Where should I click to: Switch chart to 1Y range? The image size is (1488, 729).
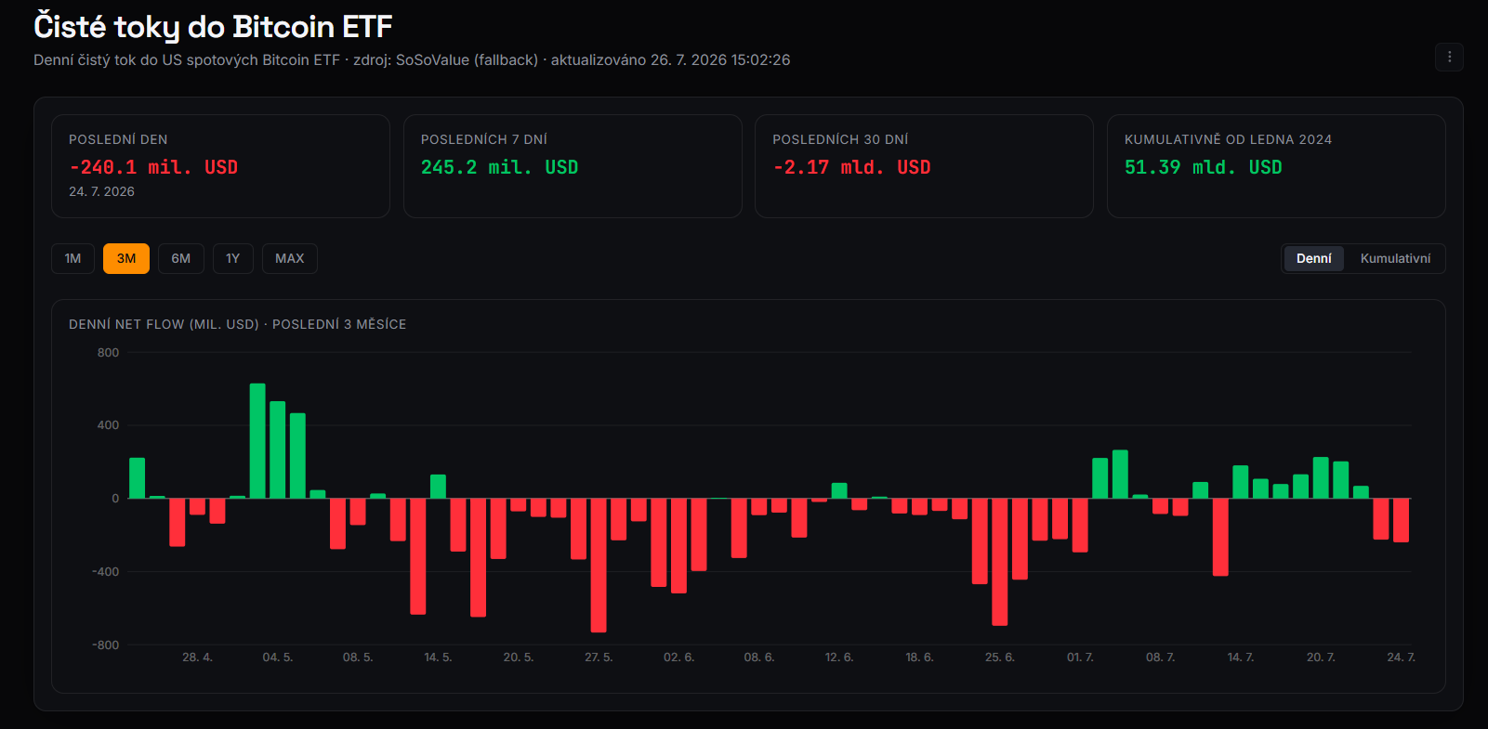click(x=233, y=258)
